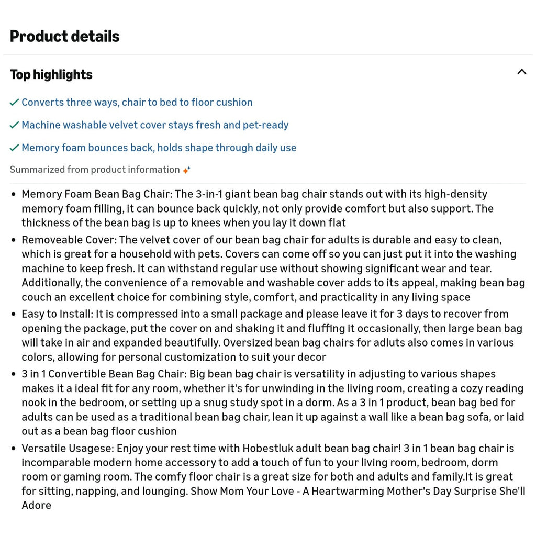Click the Product details heading
Viewport: 536px width, 536px height.
point(64,36)
